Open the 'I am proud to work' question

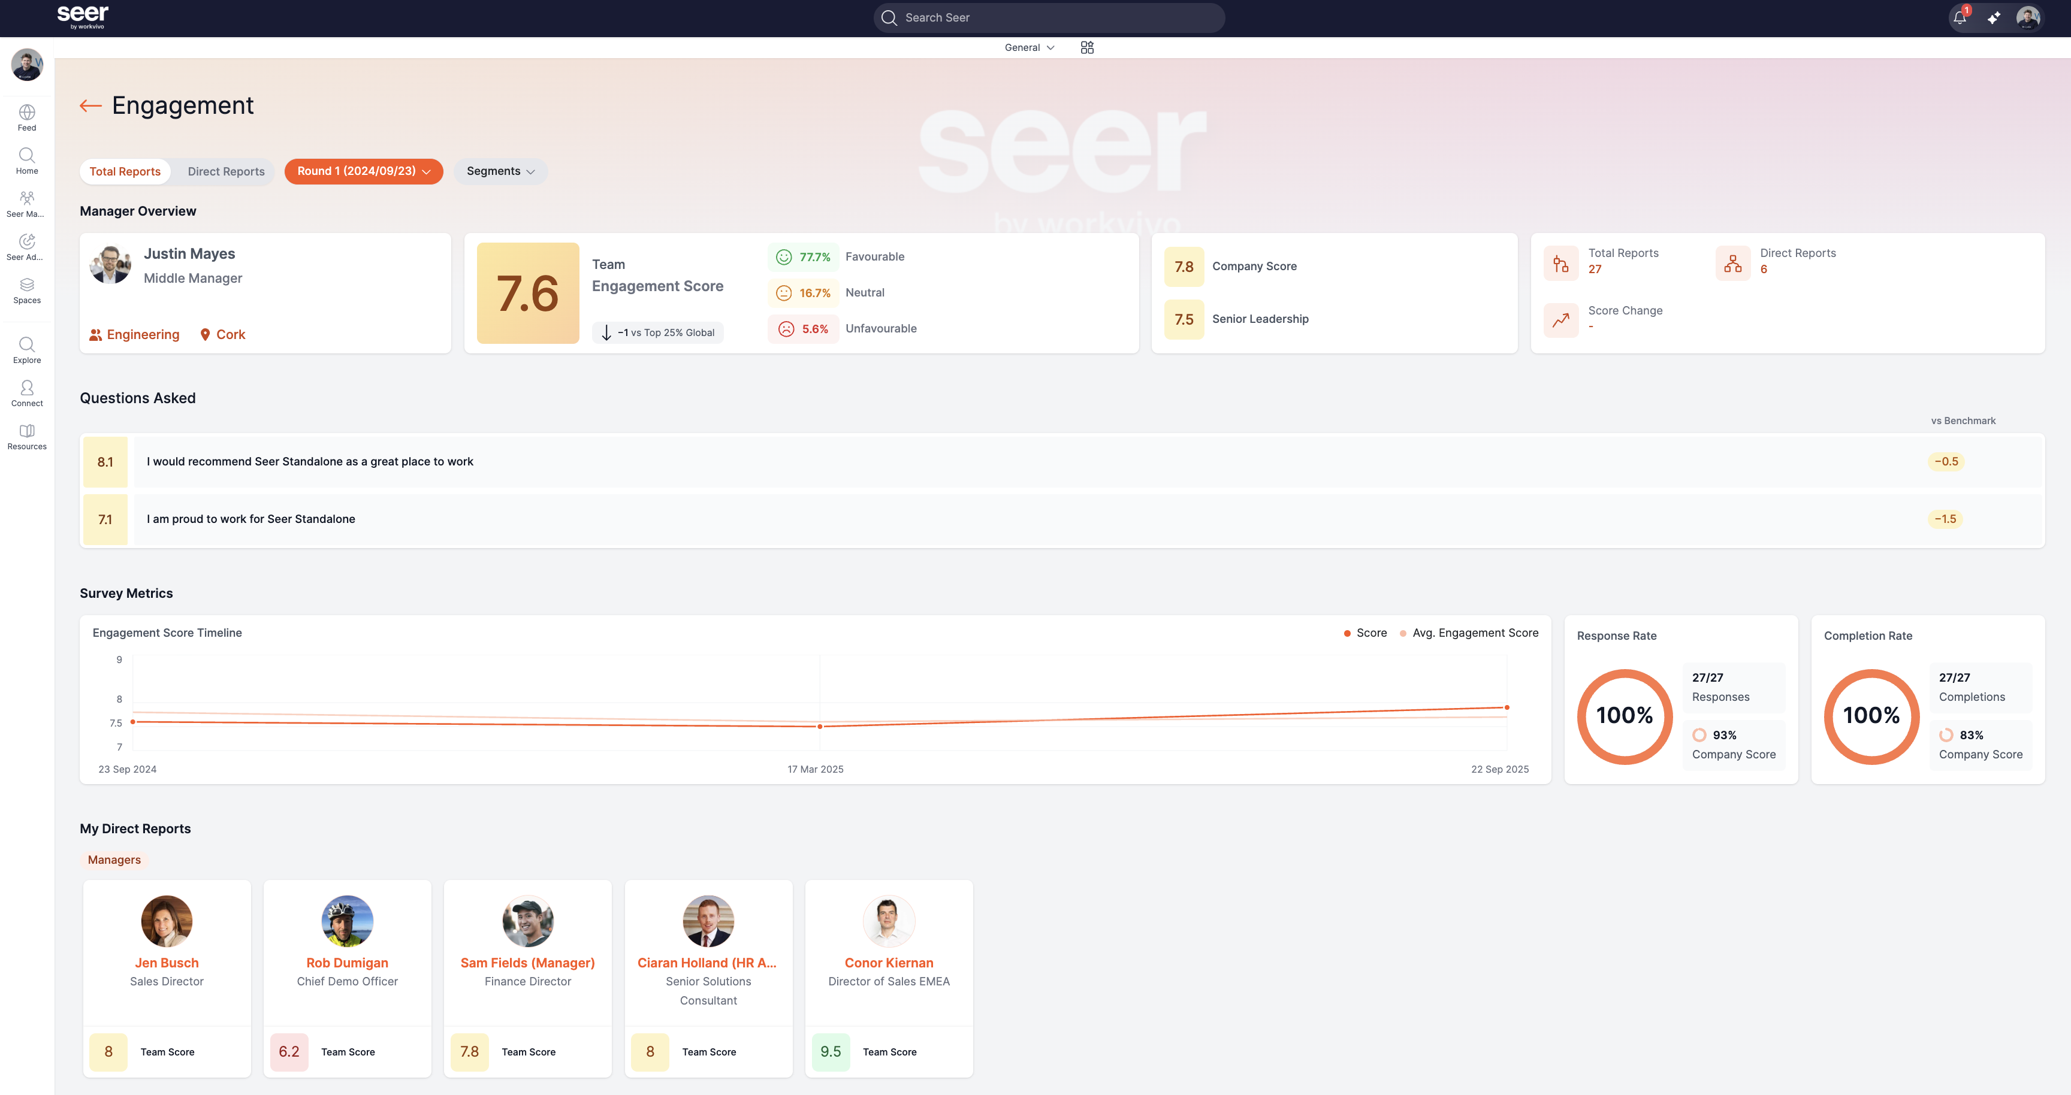click(x=1061, y=519)
